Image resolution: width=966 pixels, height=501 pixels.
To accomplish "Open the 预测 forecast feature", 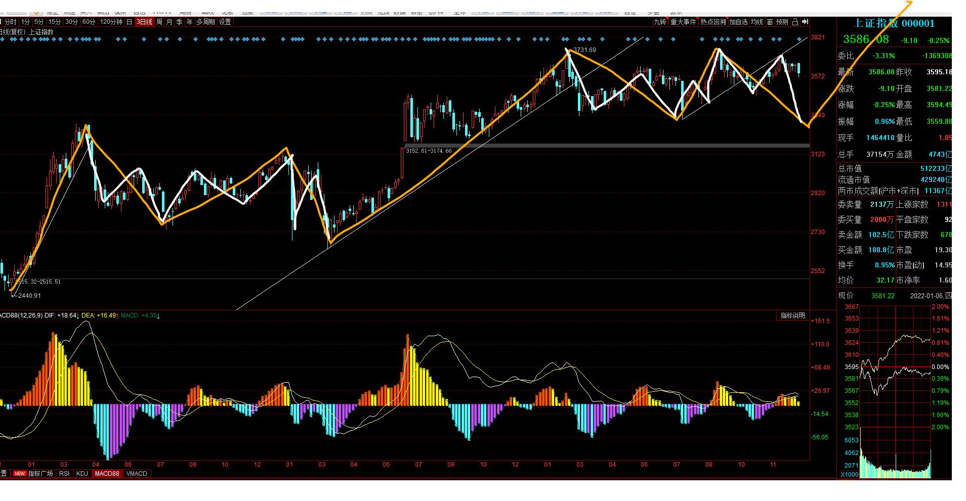I will point(782,22).
